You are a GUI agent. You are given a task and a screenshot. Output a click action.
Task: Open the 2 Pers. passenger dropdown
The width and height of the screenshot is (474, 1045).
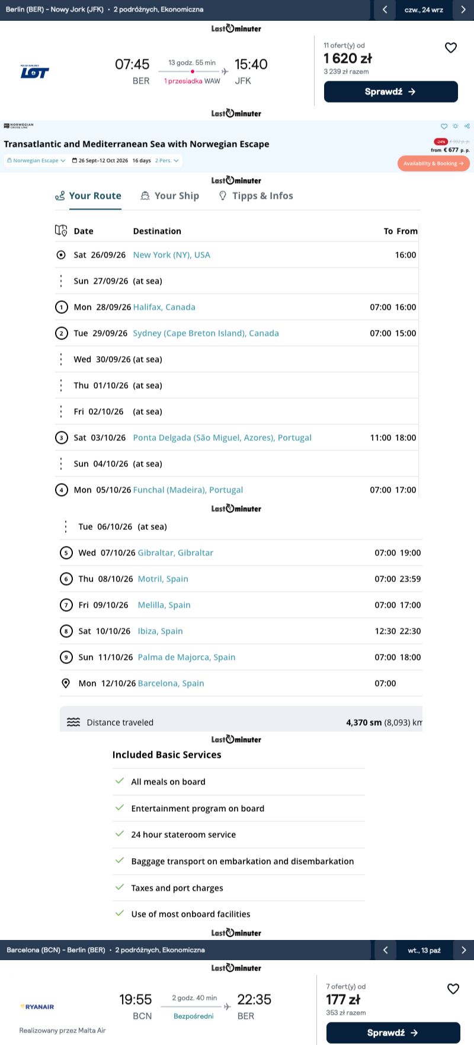tap(167, 160)
